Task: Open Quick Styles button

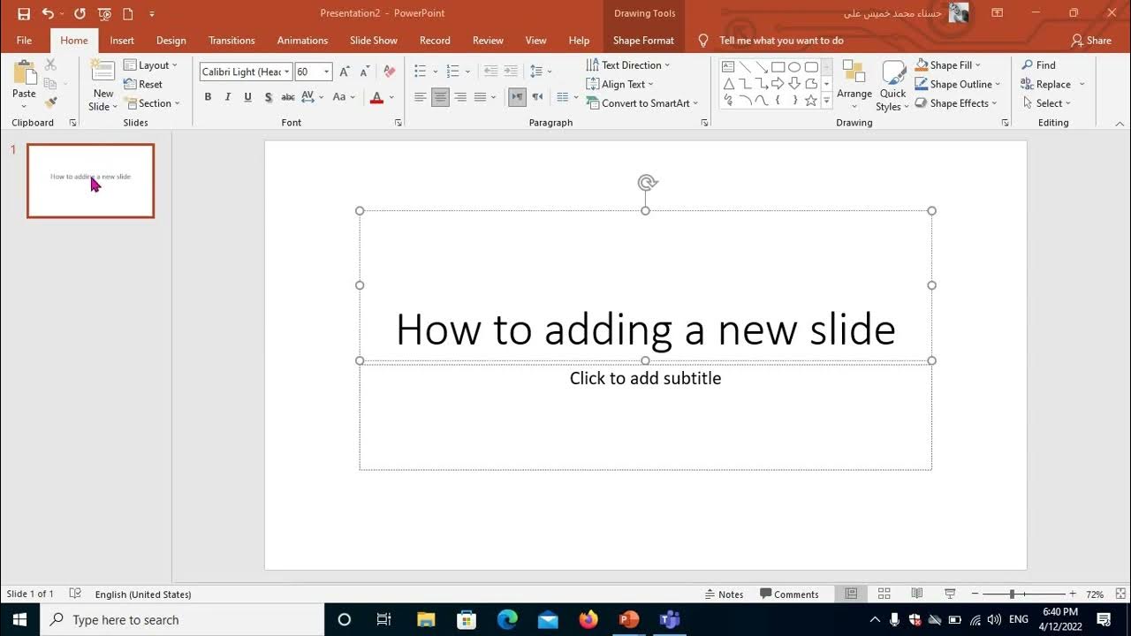Action: pyautogui.click(x=892, y=86)
